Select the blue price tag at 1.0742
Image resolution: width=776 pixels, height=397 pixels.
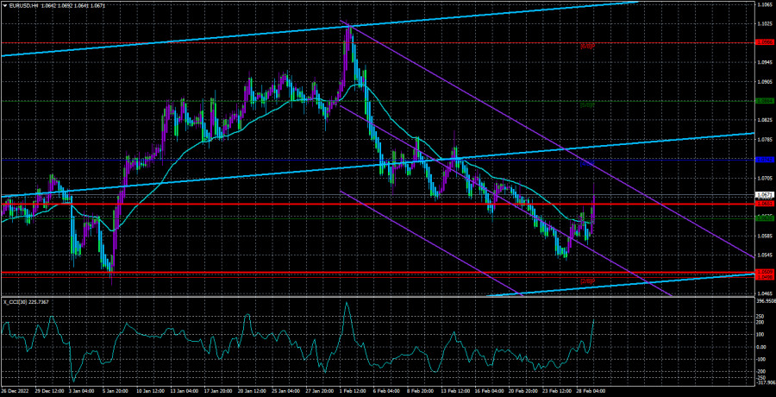point(763,160)
